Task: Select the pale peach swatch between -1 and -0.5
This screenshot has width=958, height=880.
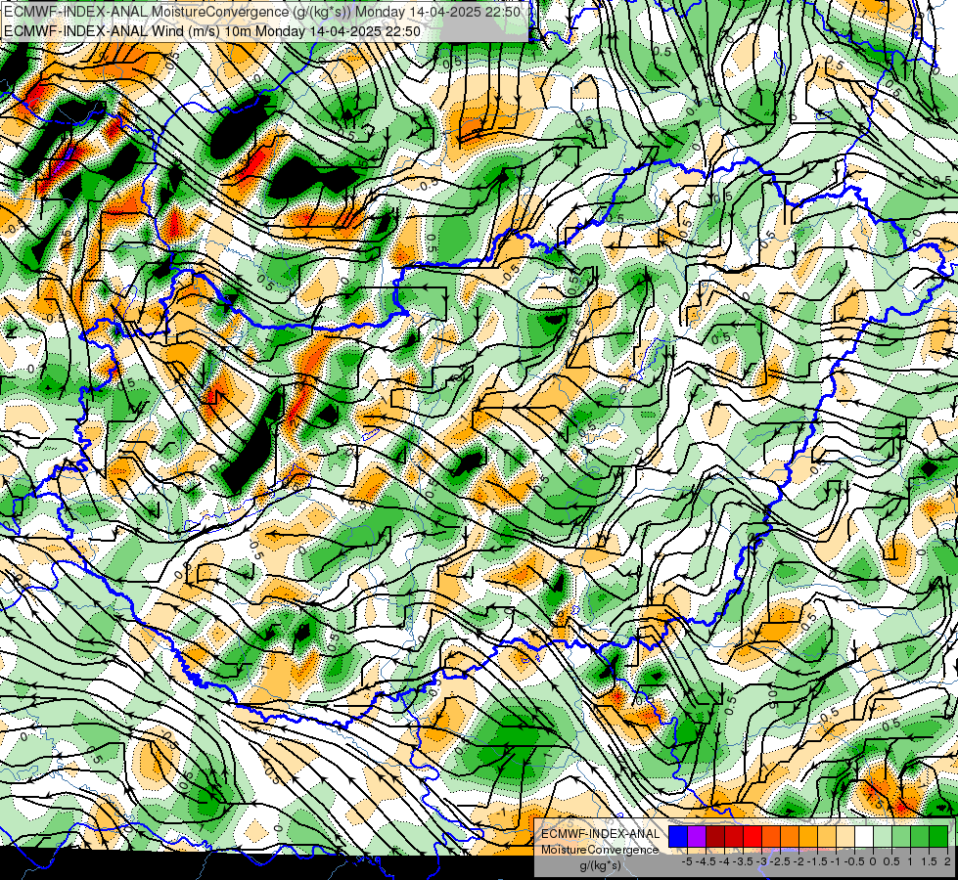Action: pos(845,836)
